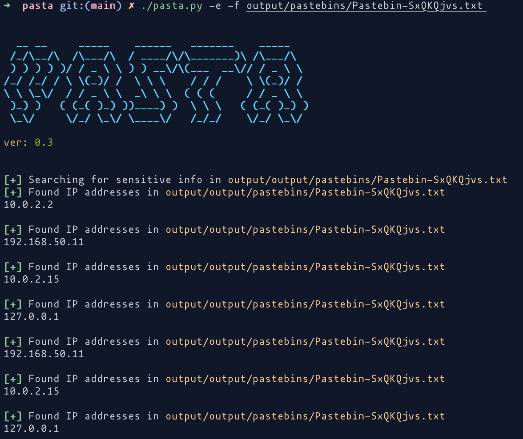Click the "pasta" directory name in prompt
Screen dimensions: 523x439
38,6
